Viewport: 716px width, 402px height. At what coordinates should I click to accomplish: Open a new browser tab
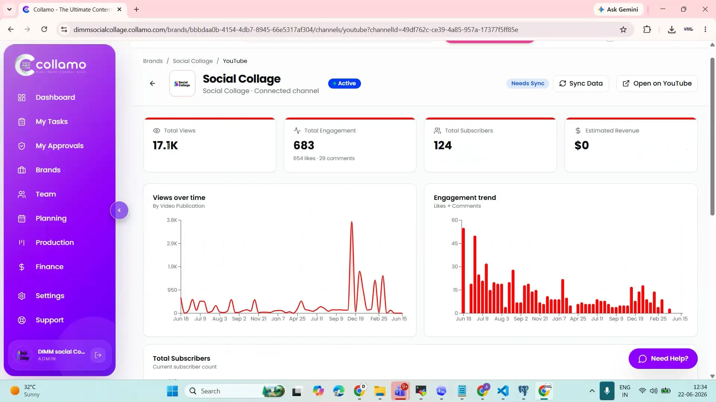[x=136, y=10]
